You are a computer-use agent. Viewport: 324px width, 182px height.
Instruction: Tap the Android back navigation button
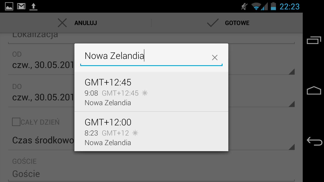(x=314, y=141)
